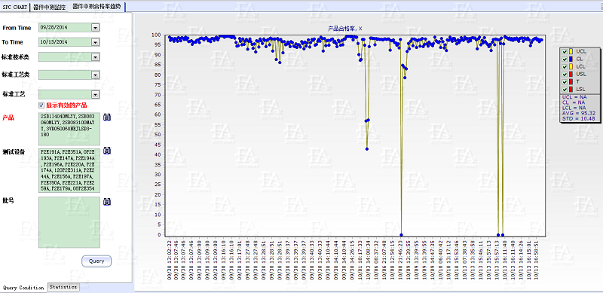Click the To Time label
Screen dimensions: 603x293
pos(12,42)
